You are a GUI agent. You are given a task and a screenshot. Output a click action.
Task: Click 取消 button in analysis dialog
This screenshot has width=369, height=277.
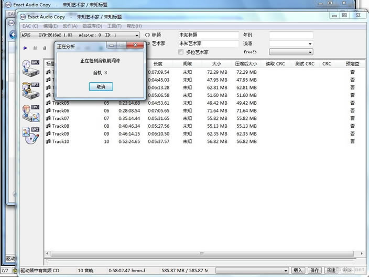(x=101, y=86)
